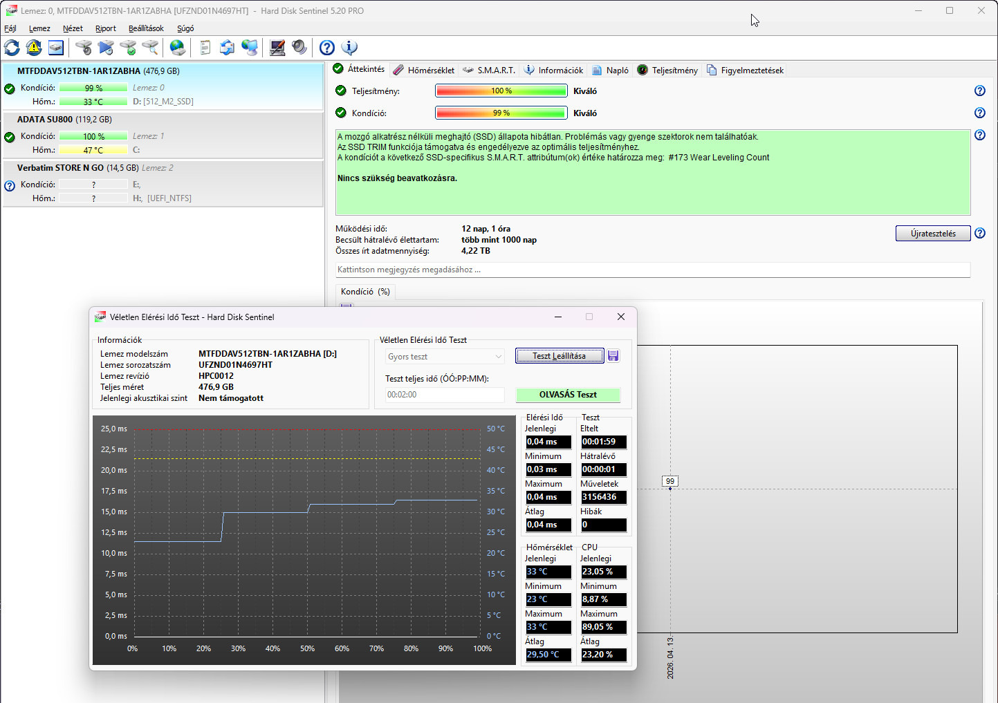This screenshot has width=998, height=703.
Task: Click the help icon beside the status text box
Action: [980, 135]
